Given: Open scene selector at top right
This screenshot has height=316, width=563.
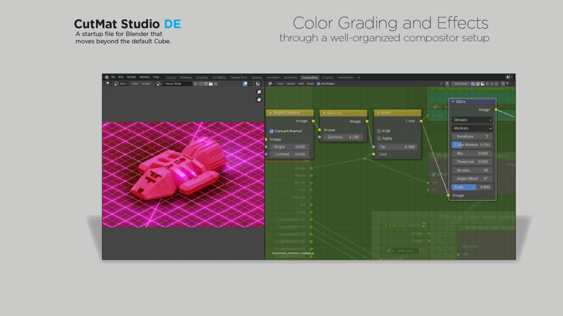Looking at the screenshot, I should [509, 77].
